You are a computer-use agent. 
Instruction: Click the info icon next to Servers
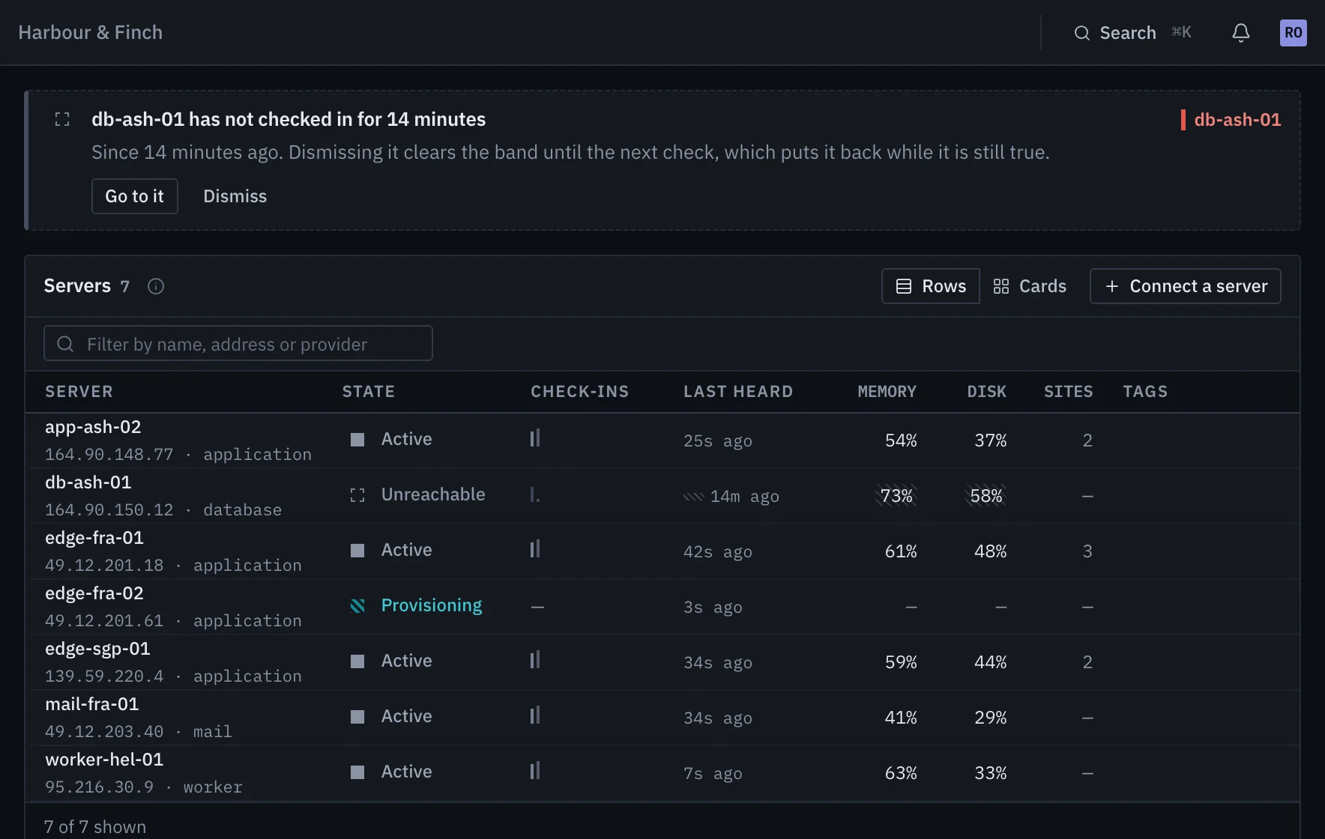pos(156,286)
